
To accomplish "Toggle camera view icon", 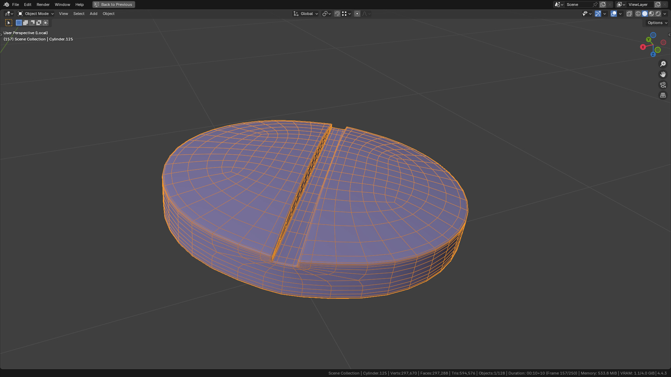I will [x=663, y=85].
